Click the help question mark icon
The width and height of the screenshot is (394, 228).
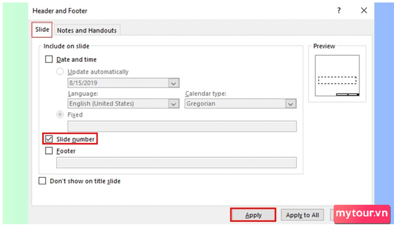click(339, 11)
